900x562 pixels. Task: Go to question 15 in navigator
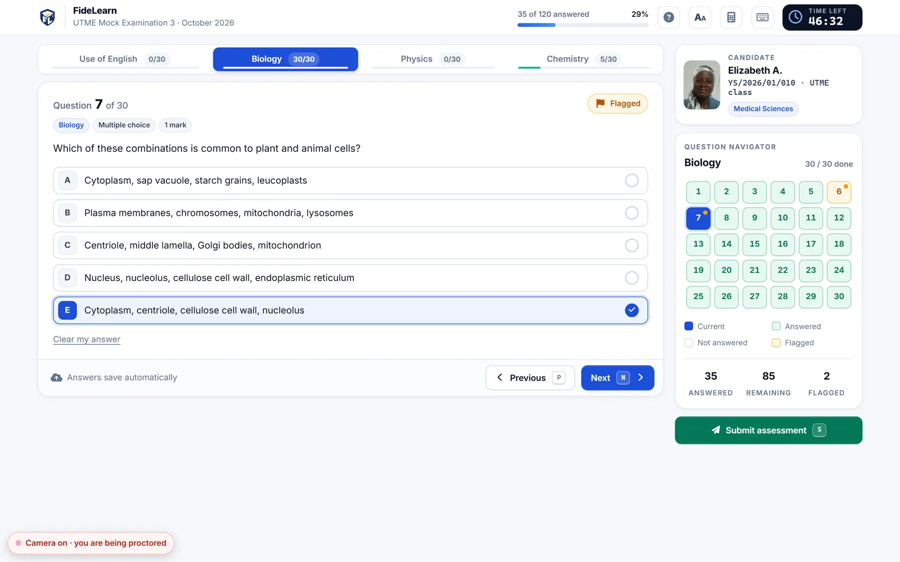click(x=754, y=244)
